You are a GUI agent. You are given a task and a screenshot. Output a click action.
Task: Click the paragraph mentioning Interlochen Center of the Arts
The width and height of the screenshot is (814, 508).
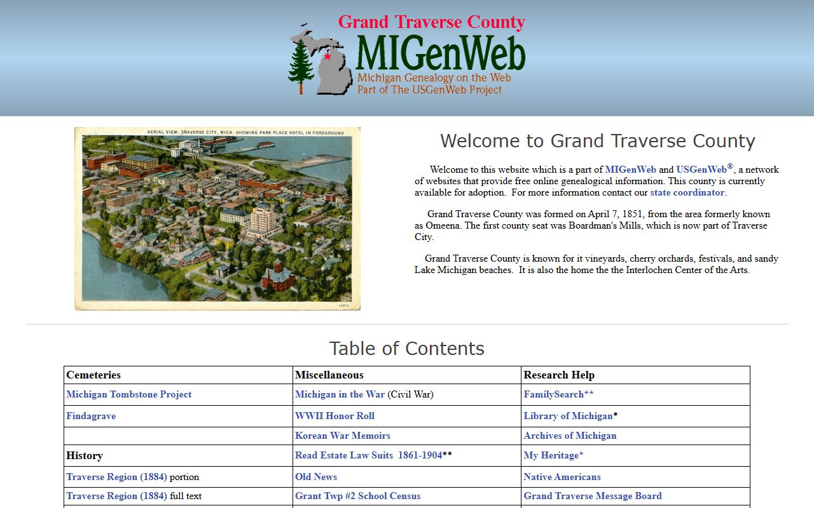597,264
